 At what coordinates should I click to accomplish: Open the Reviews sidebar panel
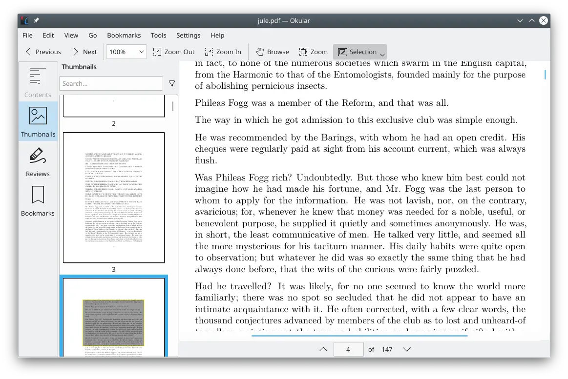point(38,161)
